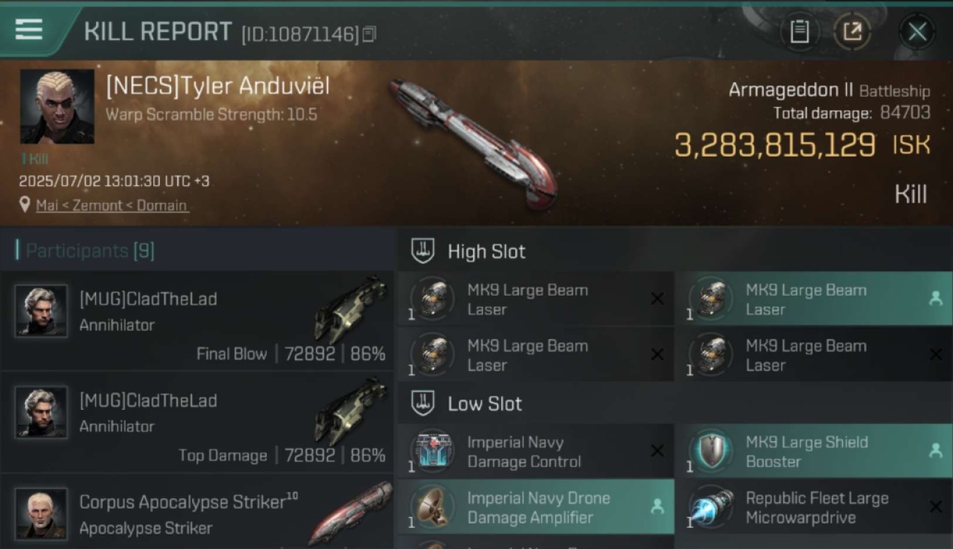View the Corpus Apocalypse Striker participant
The width and height of the screenshot is (953, 549).
coord(197,512)
